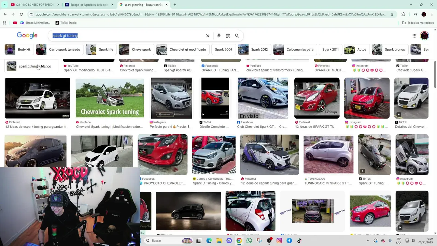
Task: Select the Chevy spark filter chip
Action: point(136,50)
